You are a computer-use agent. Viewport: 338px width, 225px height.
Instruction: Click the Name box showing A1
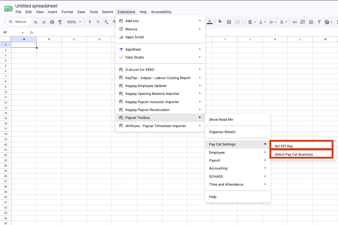pos(12,32)
